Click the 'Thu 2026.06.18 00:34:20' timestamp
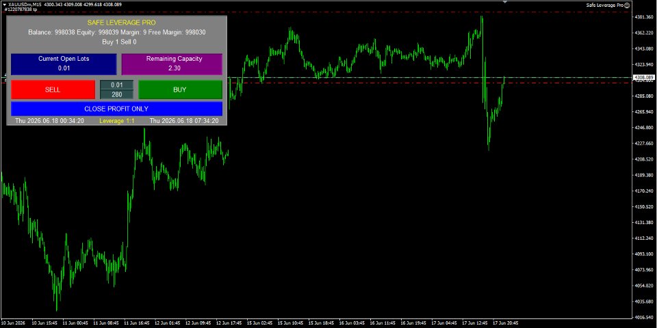This screenshot has height=328, width=657. coord(49,121)
